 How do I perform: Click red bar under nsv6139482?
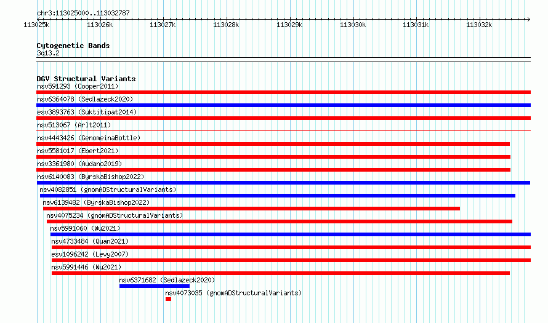point(251,209)
